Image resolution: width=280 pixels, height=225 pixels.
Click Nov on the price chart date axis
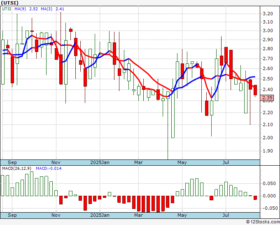(x=56, y=162)
